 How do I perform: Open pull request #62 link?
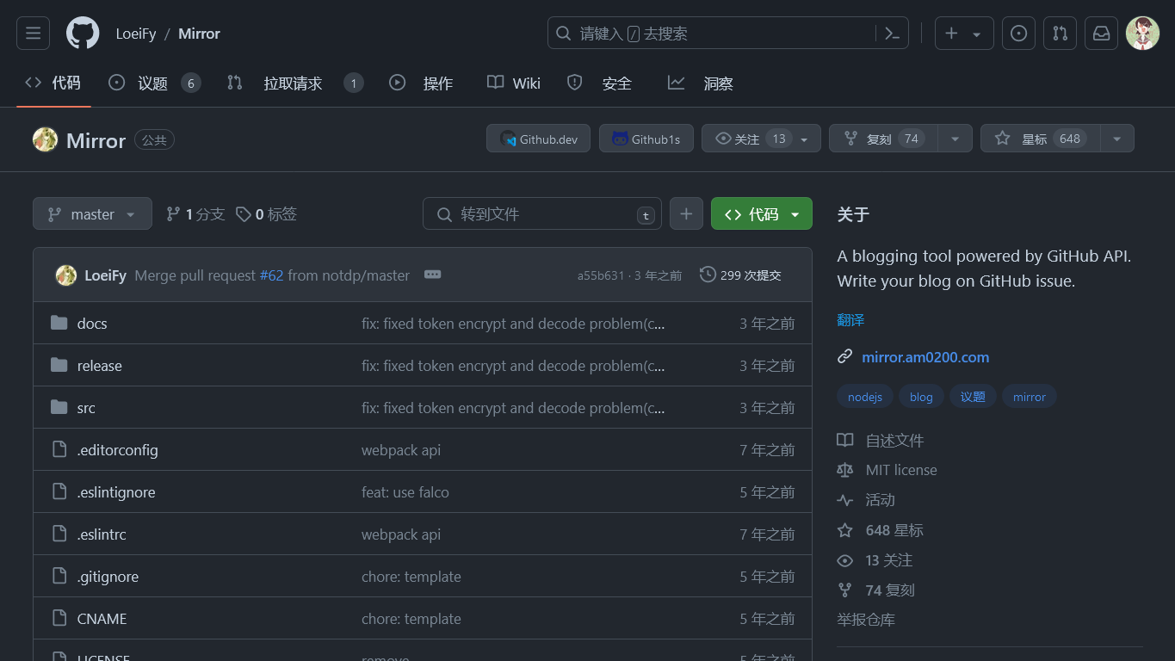(271, 275)
